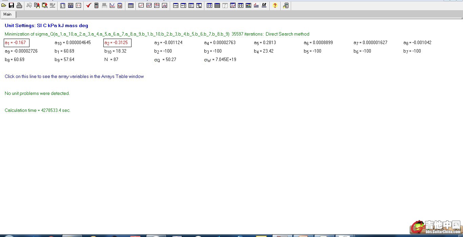Click the Copy toolbar icon
This screenshot has width=463, height=237.
(x=37, y=5)
